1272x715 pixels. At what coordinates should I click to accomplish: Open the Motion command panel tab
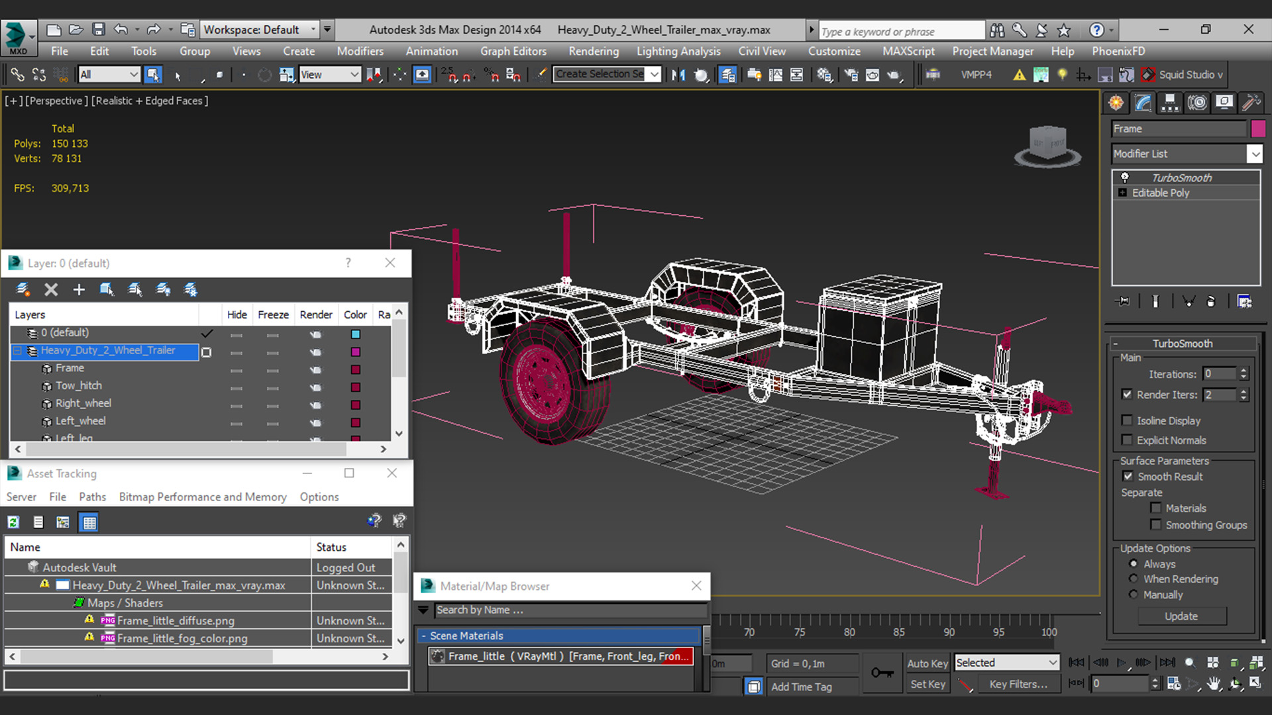coord(1197,103)
